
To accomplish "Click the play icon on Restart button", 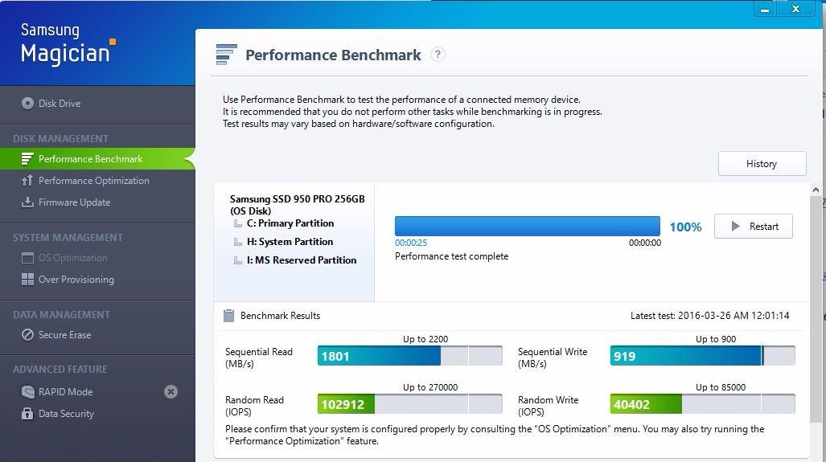I will [735, 227].
